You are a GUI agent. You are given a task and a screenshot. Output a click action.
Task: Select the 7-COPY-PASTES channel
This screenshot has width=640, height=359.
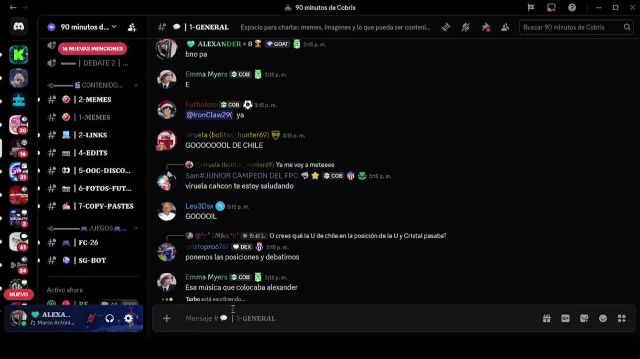92,206
